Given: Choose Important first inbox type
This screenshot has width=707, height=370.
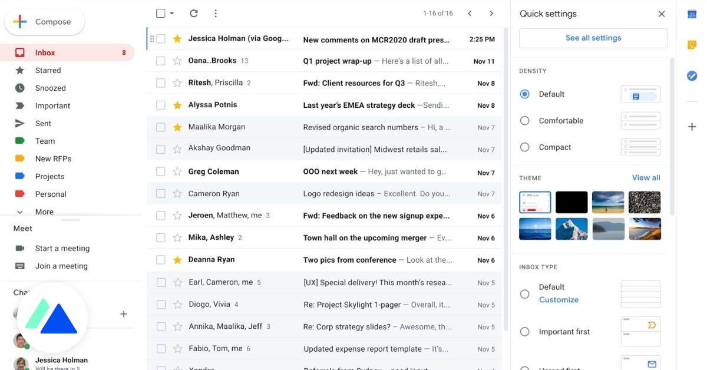Looking at the screenshot, I should click(524, 332).
